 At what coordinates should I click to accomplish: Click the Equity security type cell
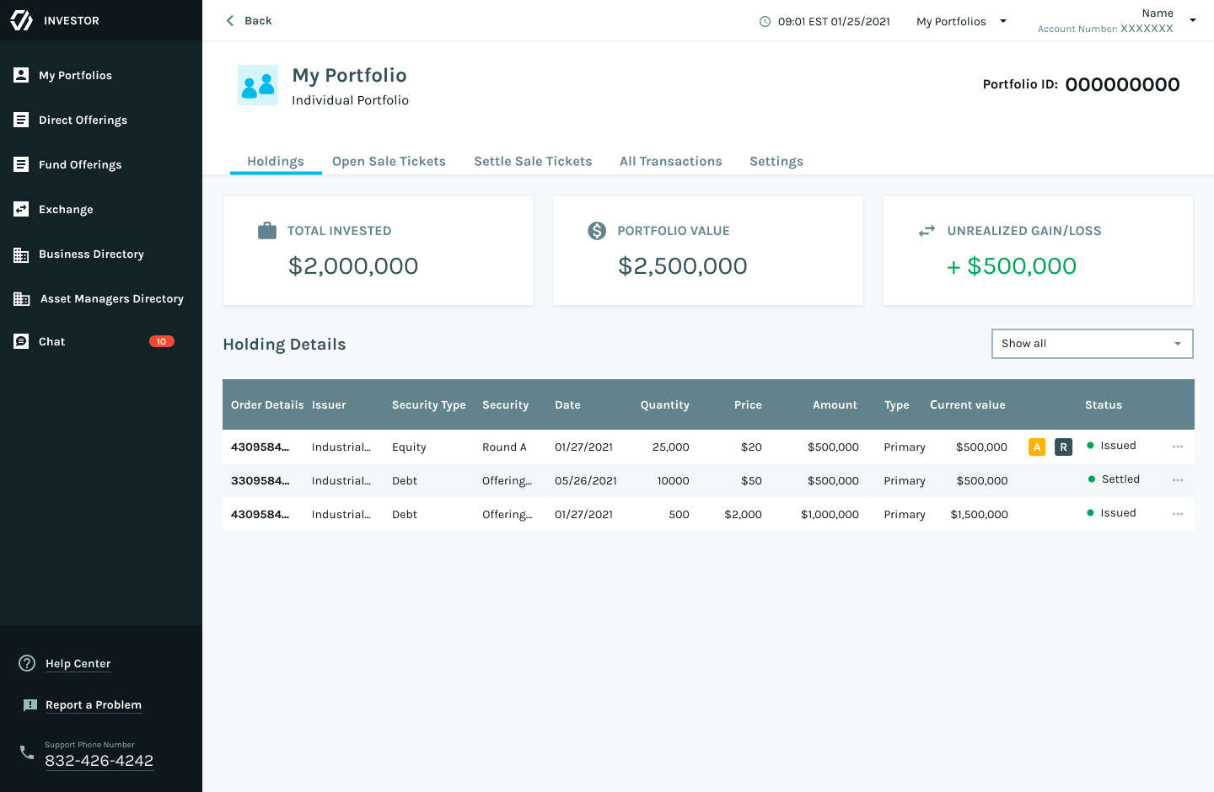(x=409, y=447)
